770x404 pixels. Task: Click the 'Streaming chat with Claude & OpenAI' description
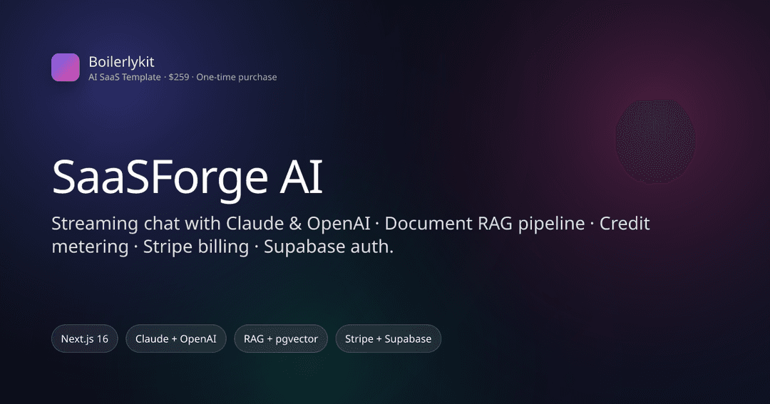(x=351, y=234)
